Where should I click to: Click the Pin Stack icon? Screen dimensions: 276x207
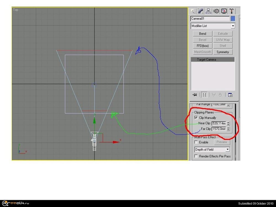(x=195, y=95)
